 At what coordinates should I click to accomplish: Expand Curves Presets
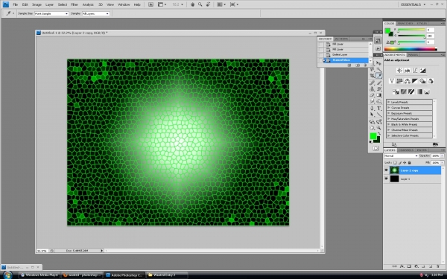pos(388,108)
